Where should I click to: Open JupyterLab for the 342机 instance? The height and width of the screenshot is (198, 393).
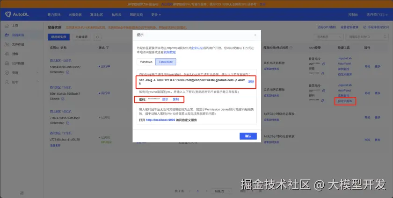coord(345,85)
